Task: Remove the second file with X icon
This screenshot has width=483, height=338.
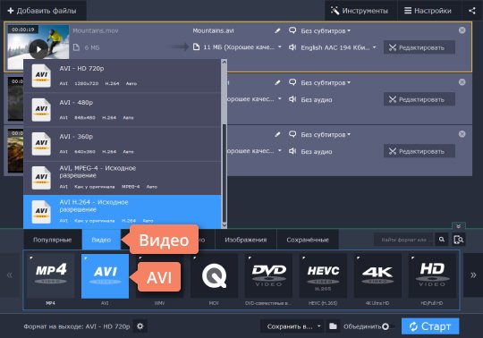Action: click(x=462, y=82)
